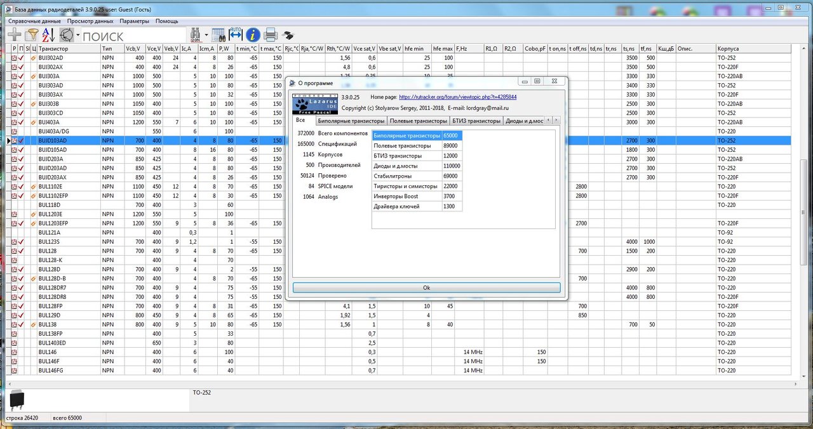Image resolution: width=813 pixels, height=429 pixels.
Task: Click the printer icon on the toolbar
Action: pos(271,35)
